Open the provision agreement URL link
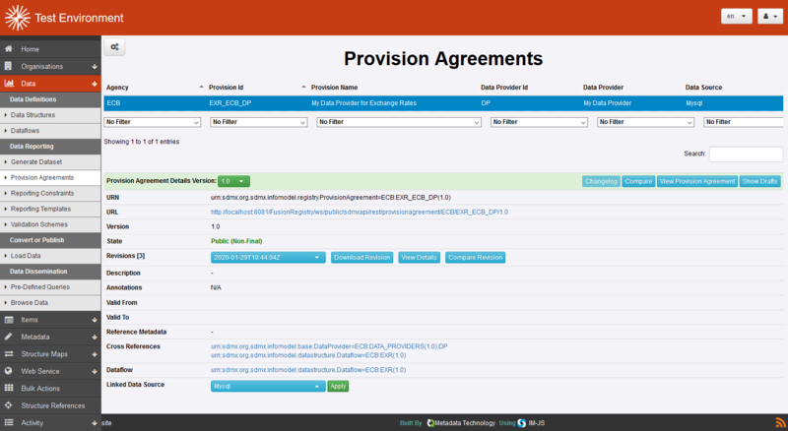 [x=359, y=212]
